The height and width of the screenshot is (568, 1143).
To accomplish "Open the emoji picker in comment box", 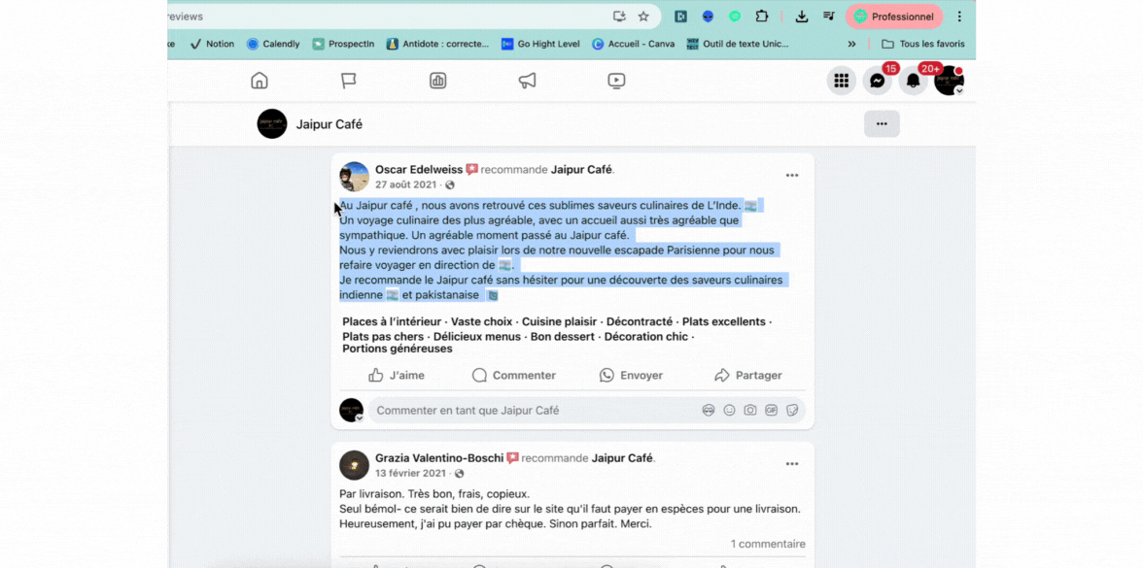I will (x=729, y=410).
